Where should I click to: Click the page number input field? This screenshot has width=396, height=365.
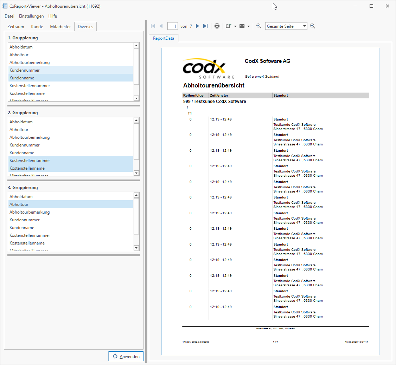tap(173, 26)
